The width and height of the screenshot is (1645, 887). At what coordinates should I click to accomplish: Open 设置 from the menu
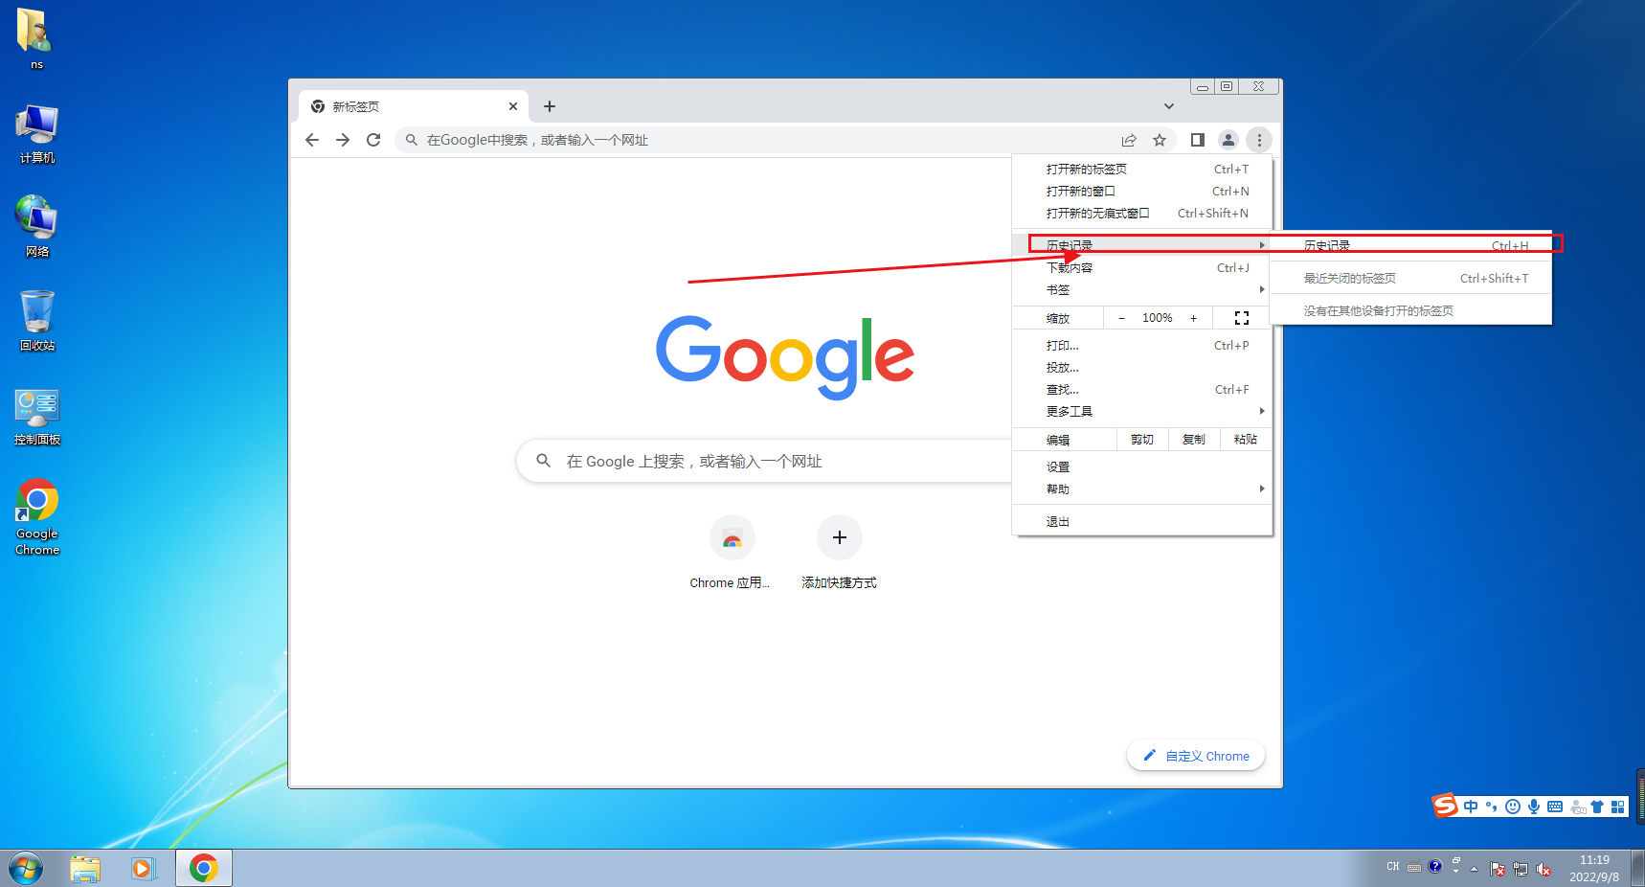[x=1142, y=466]
